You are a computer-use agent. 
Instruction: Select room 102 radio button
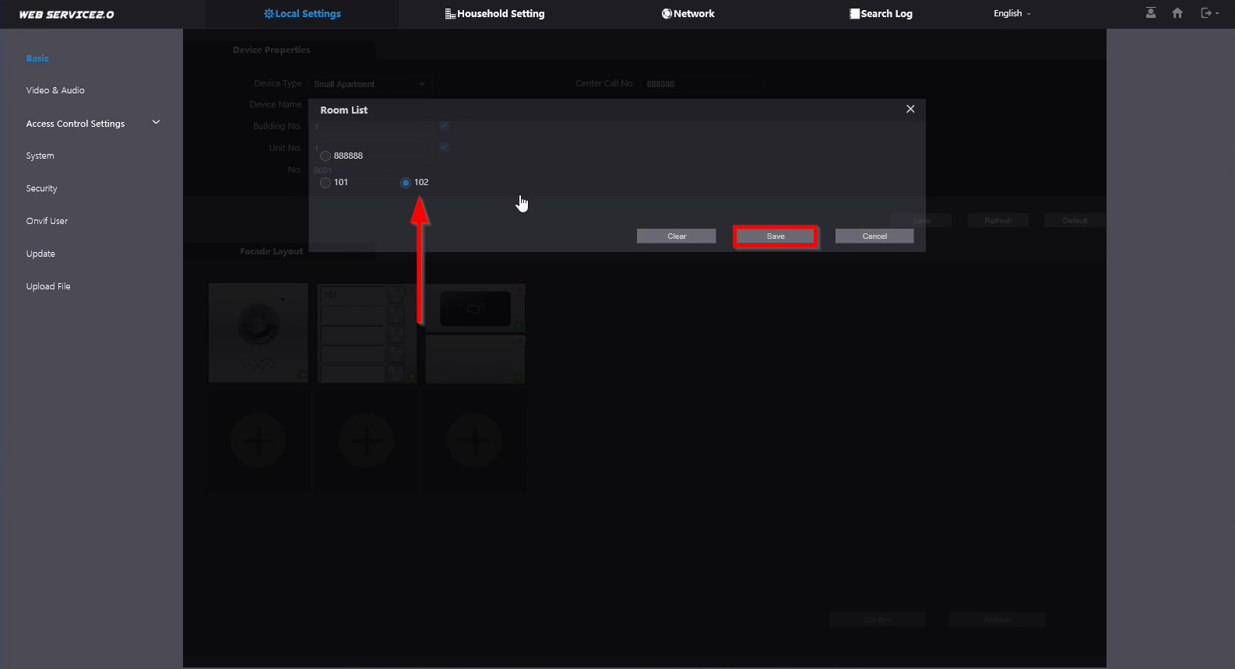(406, 183)
